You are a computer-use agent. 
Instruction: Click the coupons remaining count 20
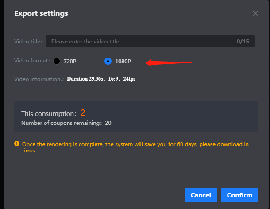pos(108,123)
